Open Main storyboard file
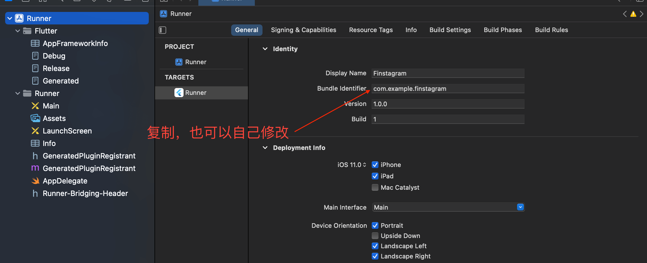647x263 pixels. 51,106
